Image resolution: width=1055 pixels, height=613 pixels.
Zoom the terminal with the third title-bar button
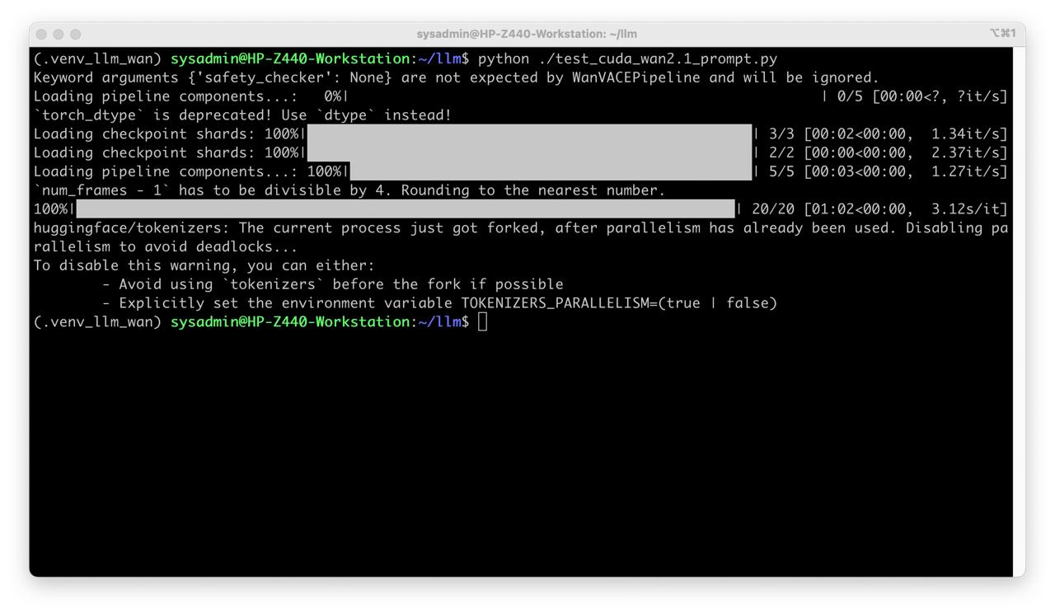[x=76, y=34]
